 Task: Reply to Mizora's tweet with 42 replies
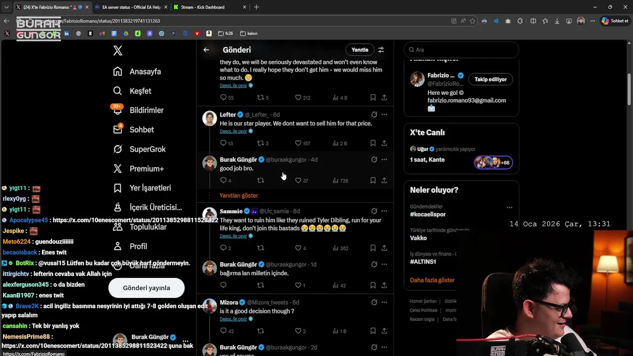(x=226, y=331)
